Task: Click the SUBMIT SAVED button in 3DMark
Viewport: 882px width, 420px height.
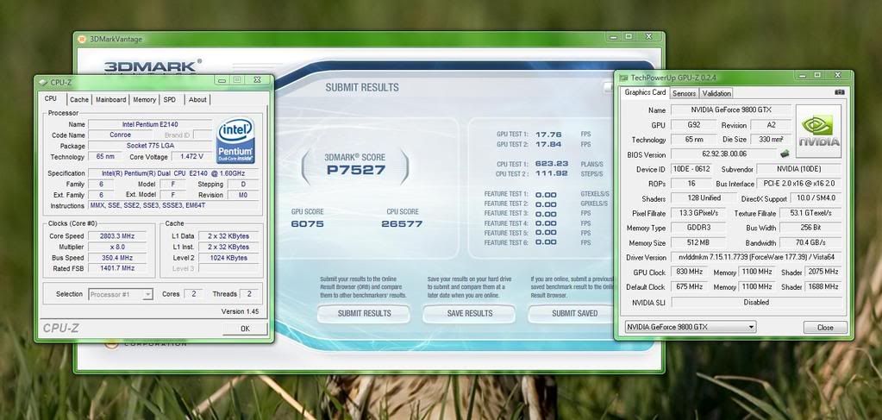Action: click(x=574, y=314)
